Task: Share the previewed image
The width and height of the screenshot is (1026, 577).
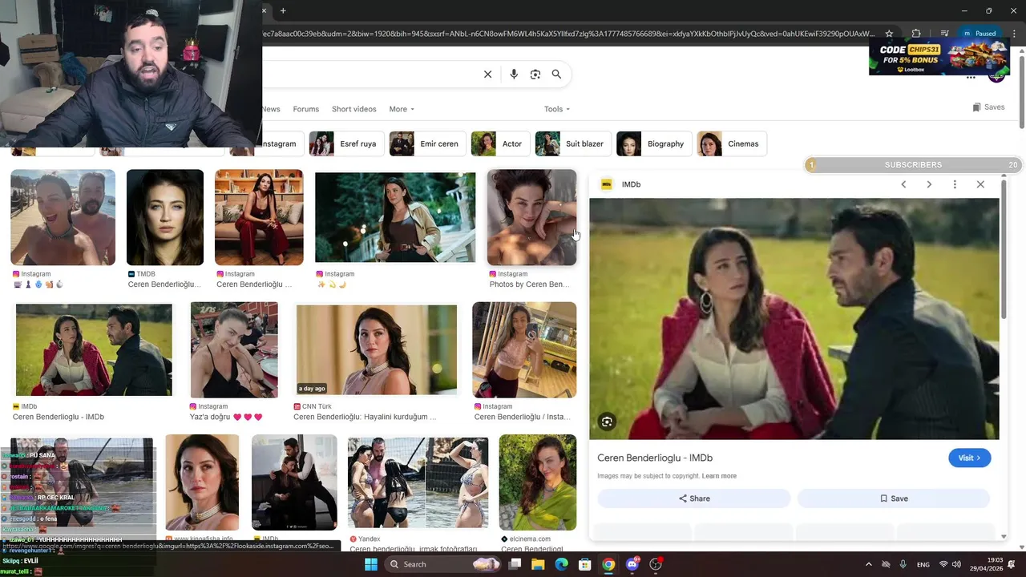Action: click(694, 498)
